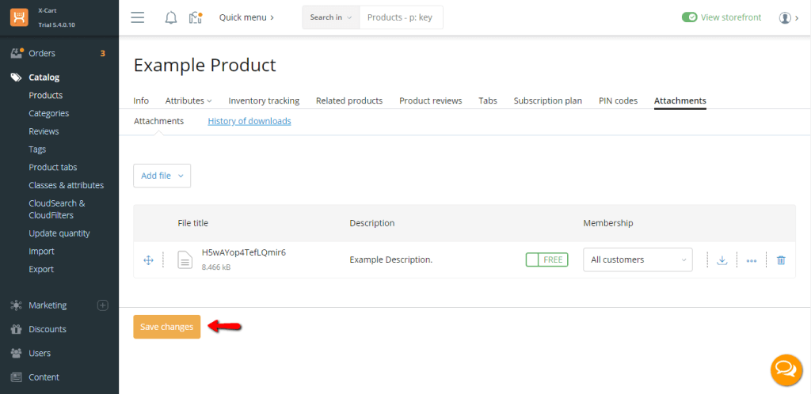
Task: Switch to the Product reviews tab
Action: pos(430,100)
